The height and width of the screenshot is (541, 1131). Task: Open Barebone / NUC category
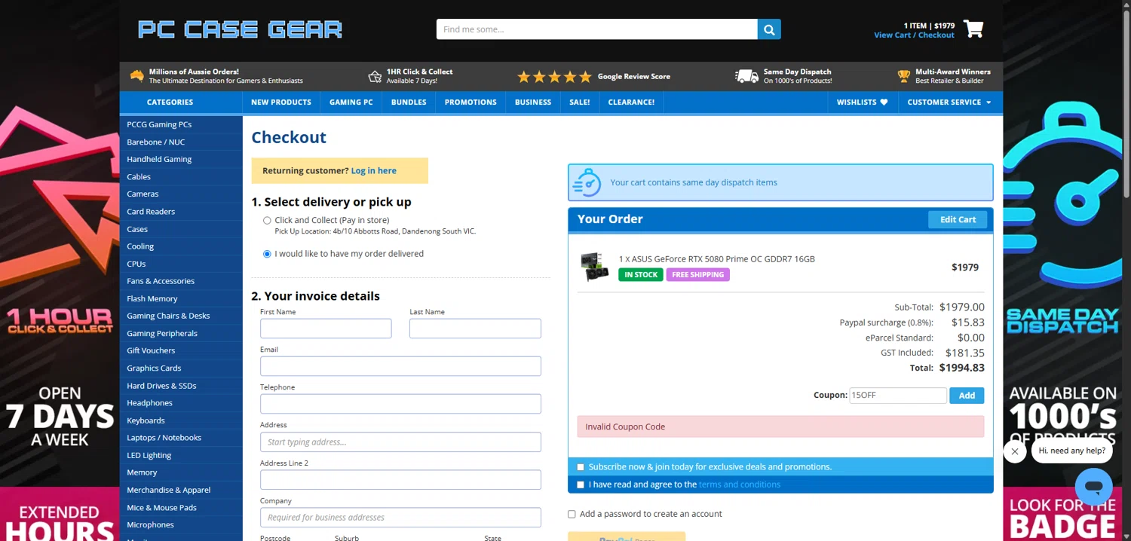(181, 142)
